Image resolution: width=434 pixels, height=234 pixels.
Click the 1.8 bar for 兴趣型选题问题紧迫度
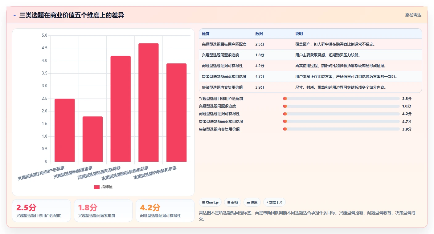pos(92,139)
